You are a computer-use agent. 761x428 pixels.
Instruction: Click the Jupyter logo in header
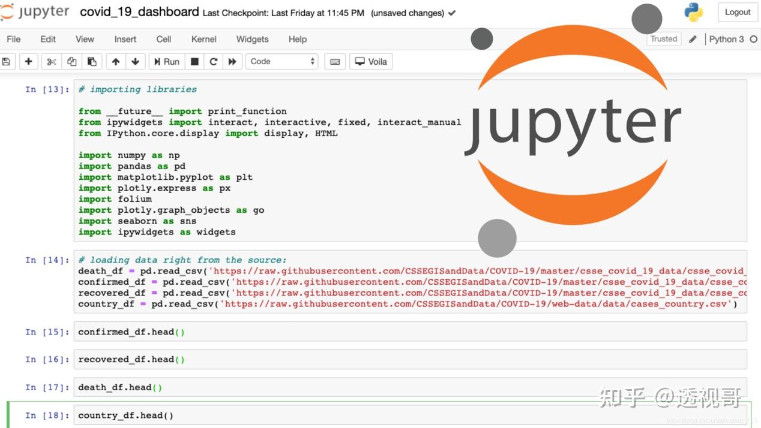[35, 12]
